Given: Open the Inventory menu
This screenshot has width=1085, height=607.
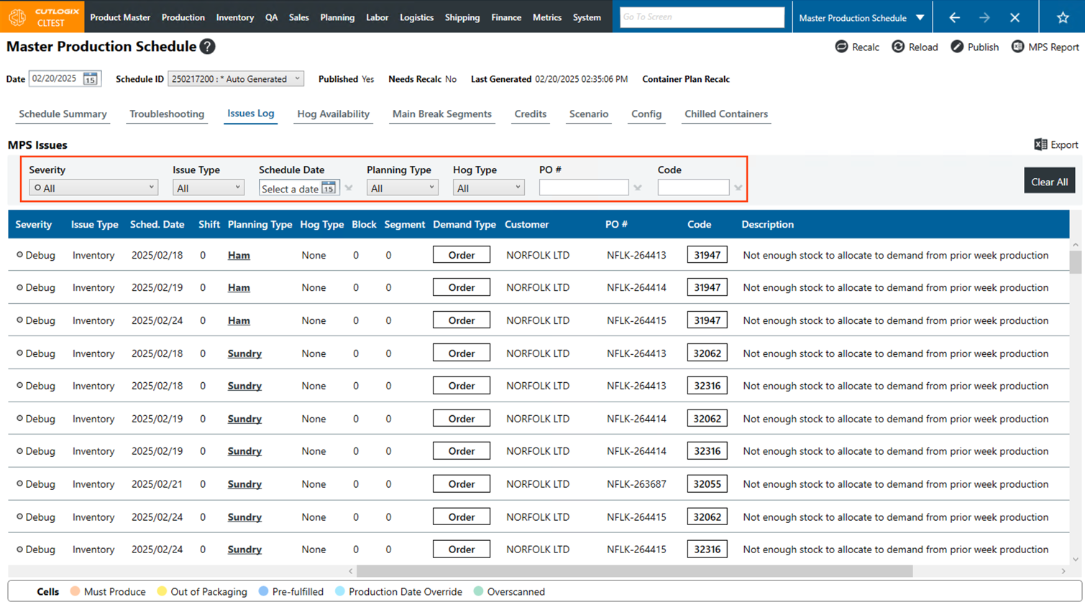Looking at the screenshot, I should tap(234, 17).
